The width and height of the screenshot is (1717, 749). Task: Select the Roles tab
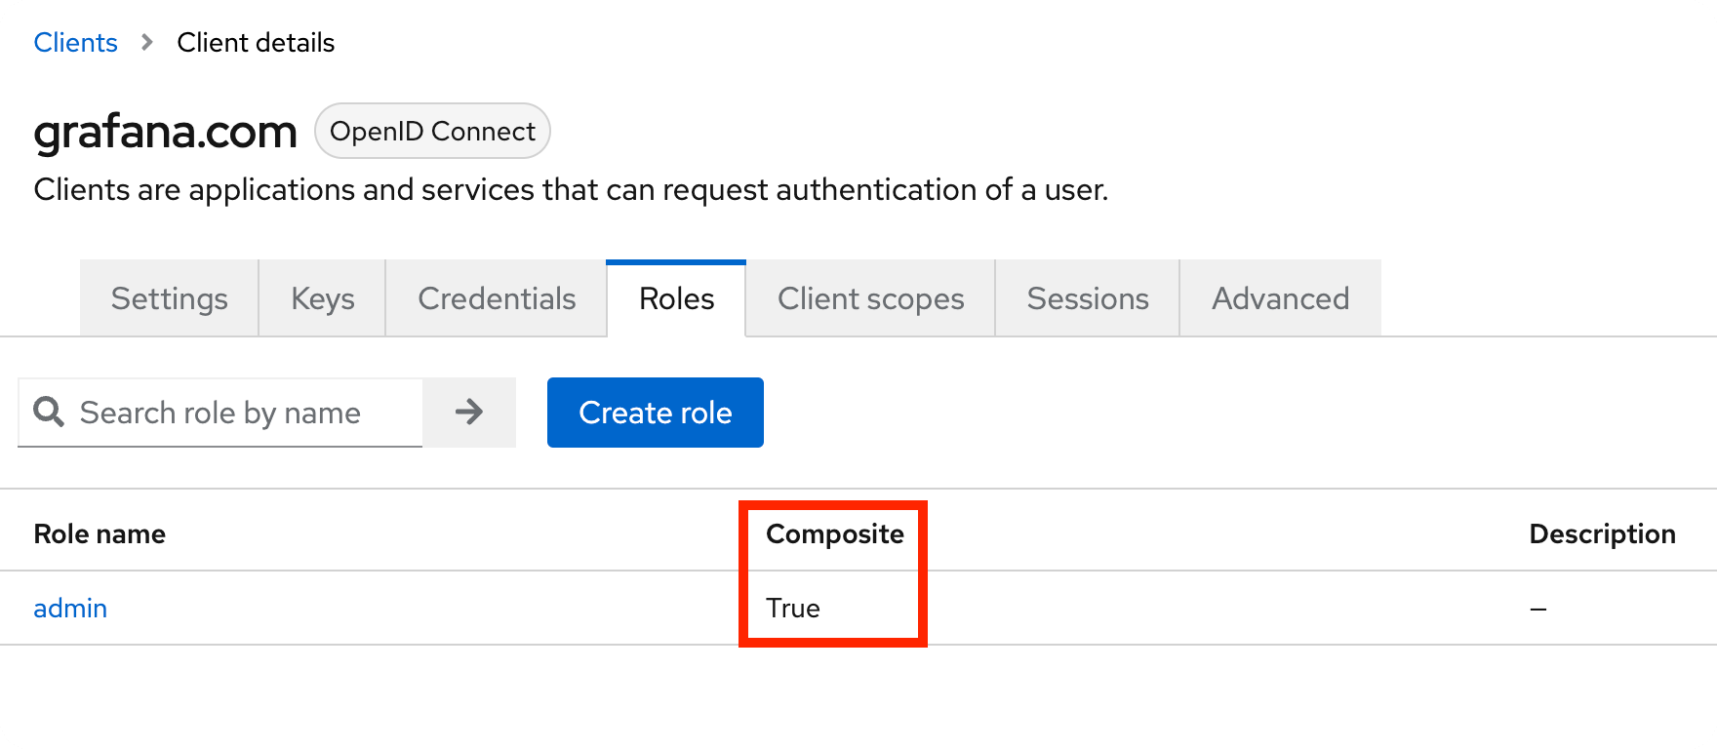pos(676,298)
